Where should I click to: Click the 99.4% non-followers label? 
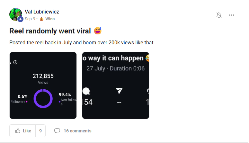click(65, 95)
